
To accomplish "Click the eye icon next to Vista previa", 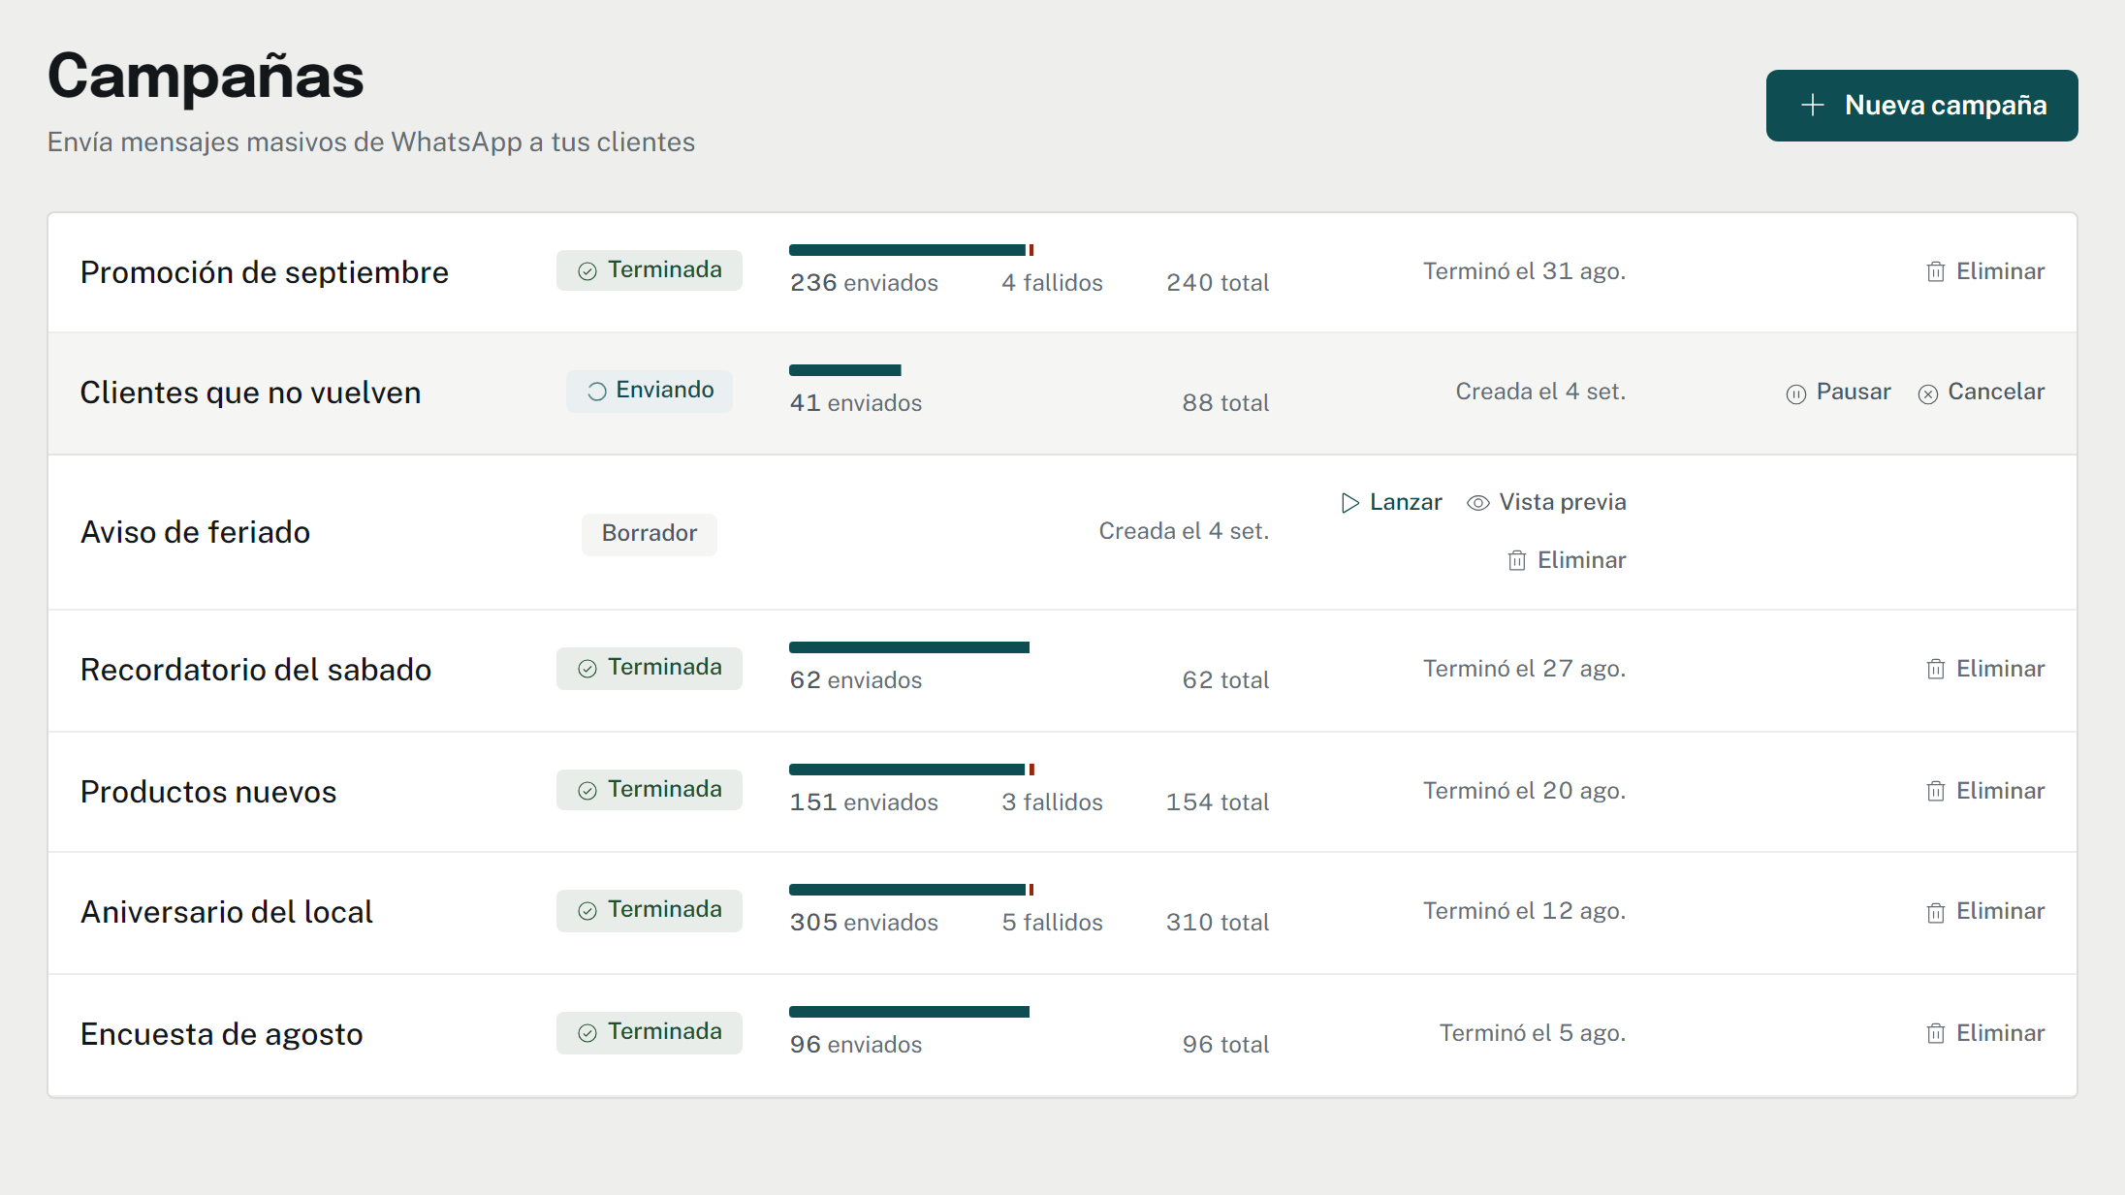I will click(1477, 503).
